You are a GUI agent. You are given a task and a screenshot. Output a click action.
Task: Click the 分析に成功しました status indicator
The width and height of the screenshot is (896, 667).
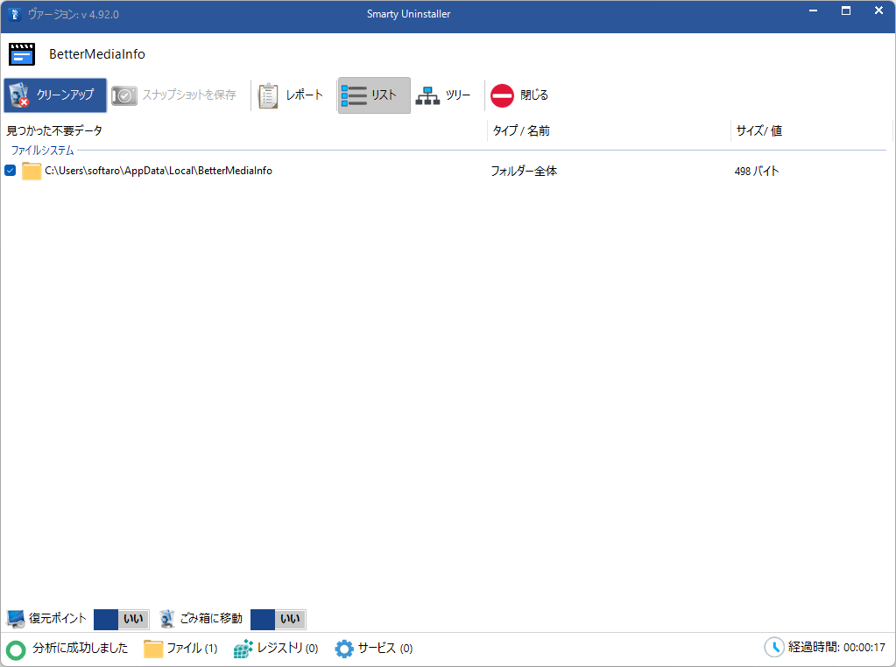pyautogui.click(x=17, y=649)
